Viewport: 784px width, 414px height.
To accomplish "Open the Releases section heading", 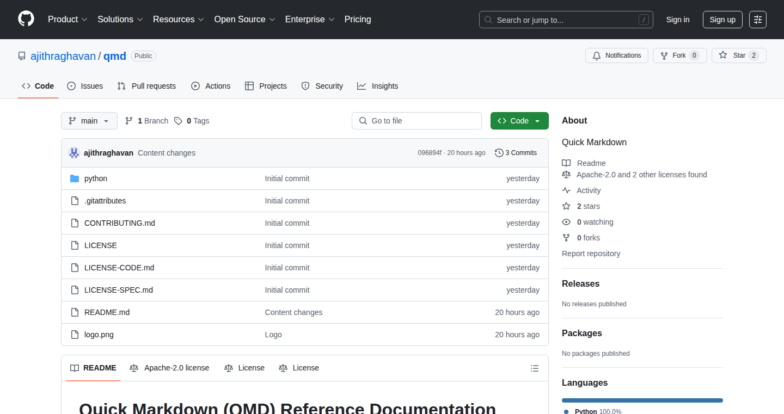I will [580, 284].
